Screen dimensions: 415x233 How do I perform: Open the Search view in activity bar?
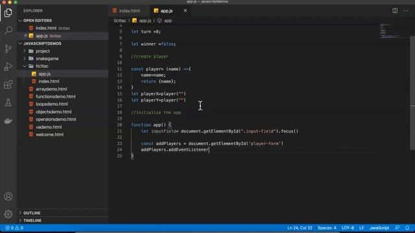8,30
